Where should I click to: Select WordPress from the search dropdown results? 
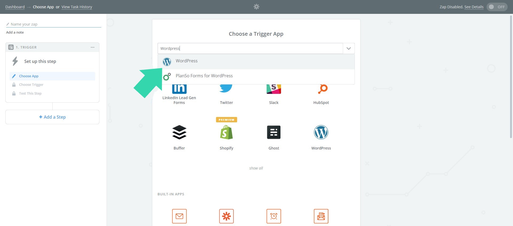click(x=256, y=62)
